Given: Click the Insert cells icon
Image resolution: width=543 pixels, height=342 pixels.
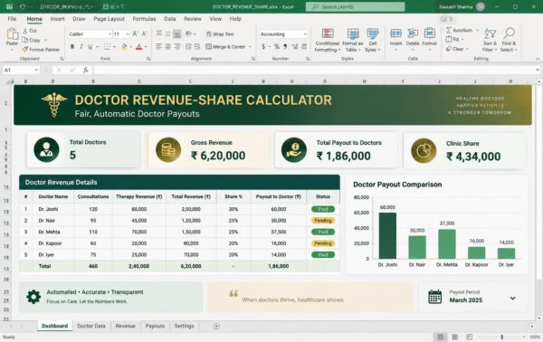Looking at the screenshot, I should [395, 33].
